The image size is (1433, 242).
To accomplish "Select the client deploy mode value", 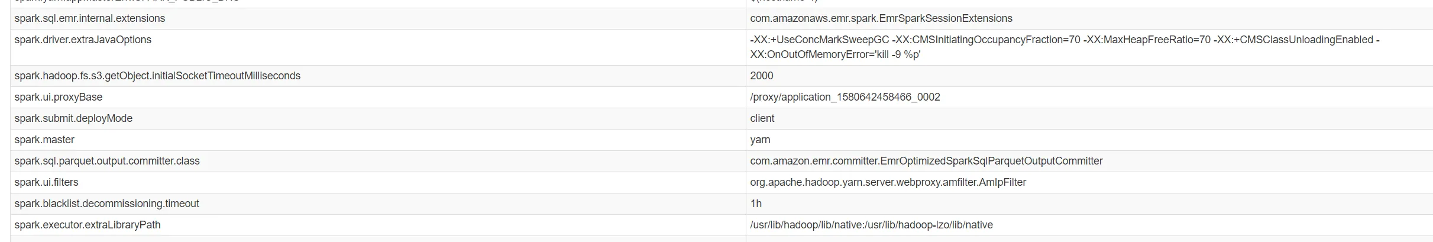I will [762, 118].
